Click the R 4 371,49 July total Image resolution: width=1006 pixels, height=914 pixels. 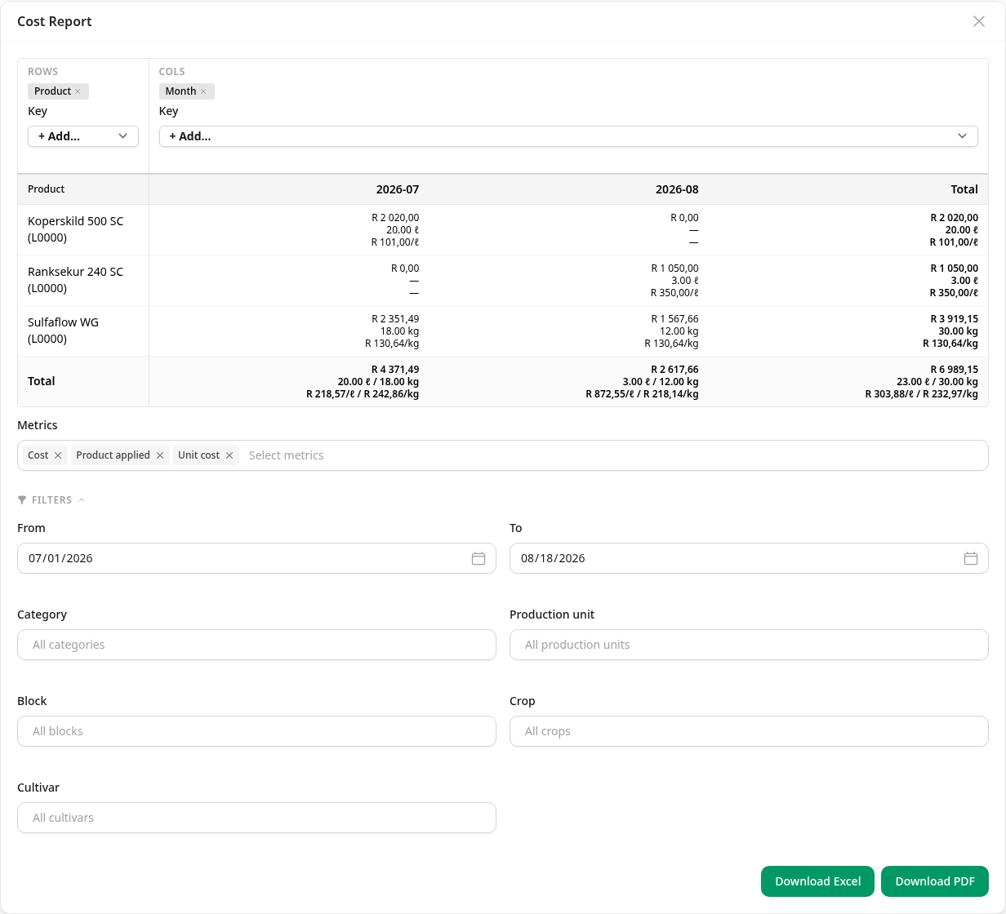pos(395,370)
